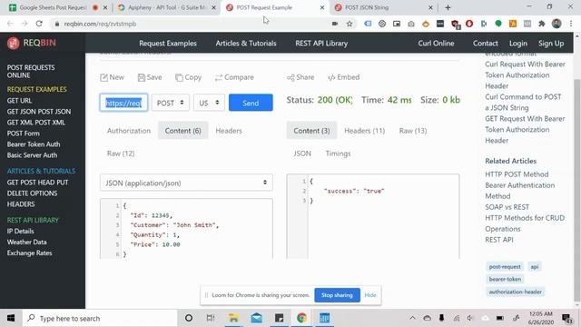Open File Explorer from the taskbar
Viewport: 581px width, 327px height.
click(233, 318)
